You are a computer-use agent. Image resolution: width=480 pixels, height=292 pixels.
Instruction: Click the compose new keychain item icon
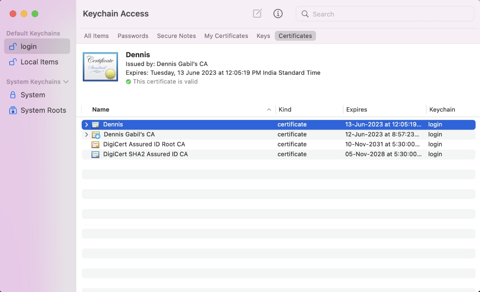(257, 14)
